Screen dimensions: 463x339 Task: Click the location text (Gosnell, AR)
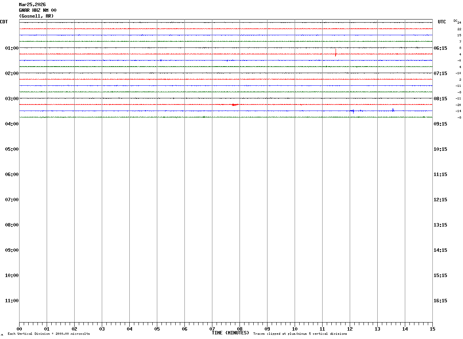point(36,16)
